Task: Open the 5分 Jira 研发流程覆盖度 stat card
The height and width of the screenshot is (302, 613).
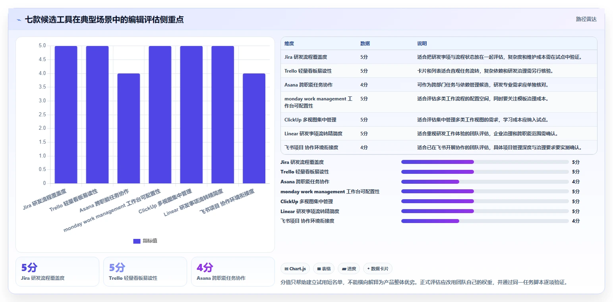Action: tap(57, 271)
